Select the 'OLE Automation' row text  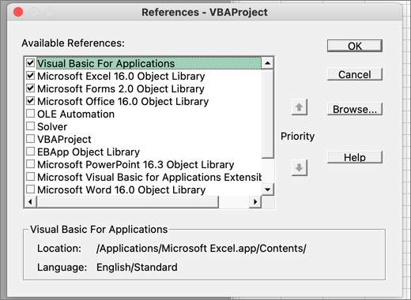click(x=76, y=114)
